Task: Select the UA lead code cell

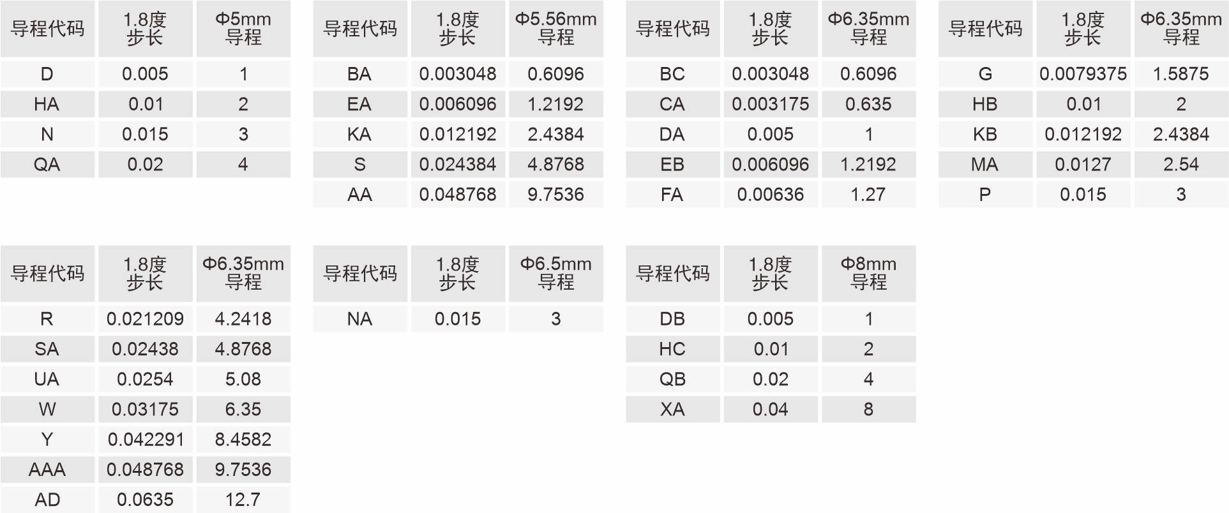Action: point(47,379)
